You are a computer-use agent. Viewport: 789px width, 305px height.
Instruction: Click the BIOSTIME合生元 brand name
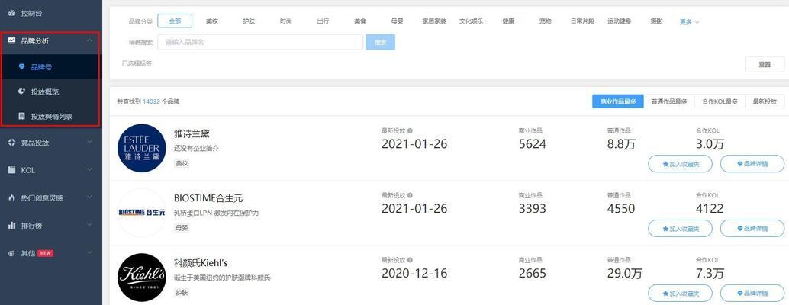[x=208, y=198]
